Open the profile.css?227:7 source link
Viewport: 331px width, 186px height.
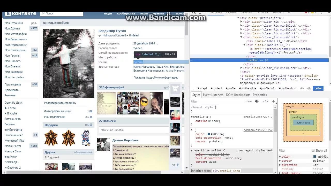[258, 117]
